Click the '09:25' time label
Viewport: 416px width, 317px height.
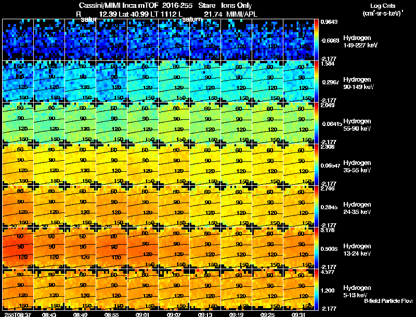coord(267,314)
